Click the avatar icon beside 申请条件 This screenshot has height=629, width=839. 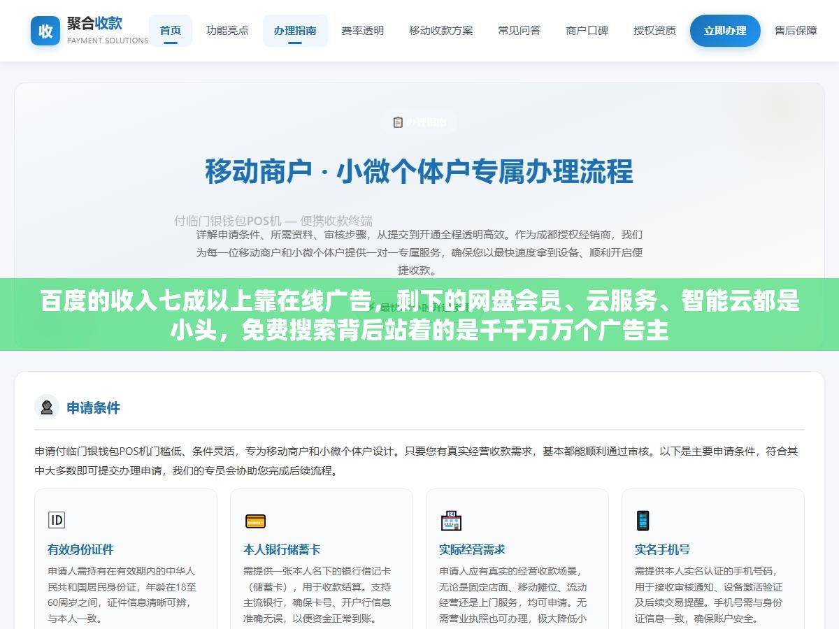(x=47, y=407)
